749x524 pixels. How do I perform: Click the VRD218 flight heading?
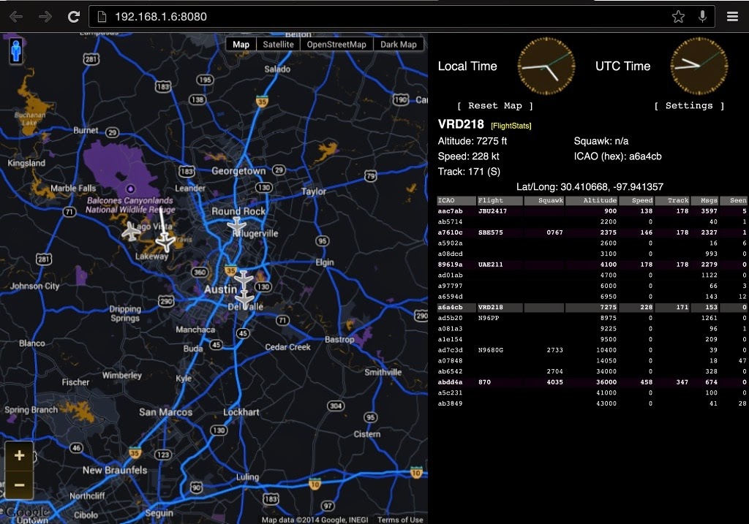point(461,124)
